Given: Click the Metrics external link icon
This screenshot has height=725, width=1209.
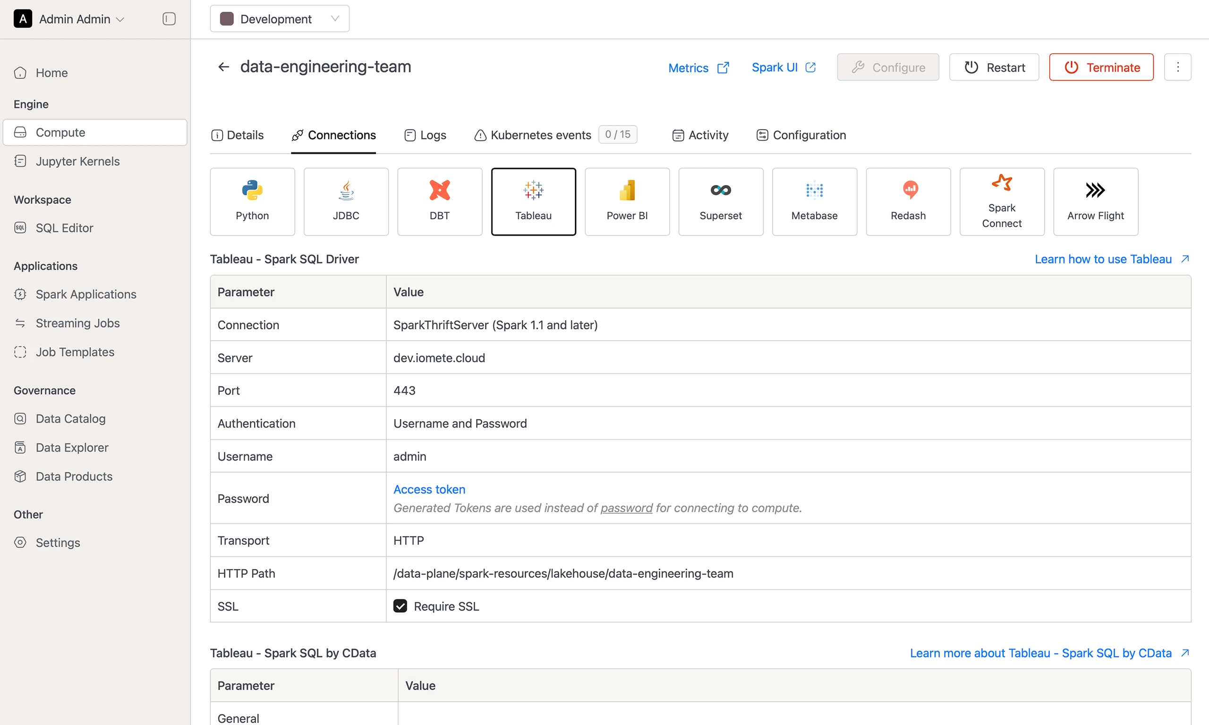Looking at the screenshot, I should [723, 67].
